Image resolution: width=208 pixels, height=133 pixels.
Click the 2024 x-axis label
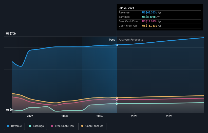point(100,116)
